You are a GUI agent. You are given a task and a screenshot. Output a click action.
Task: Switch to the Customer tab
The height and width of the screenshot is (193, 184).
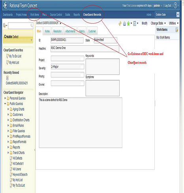(92, 31)
